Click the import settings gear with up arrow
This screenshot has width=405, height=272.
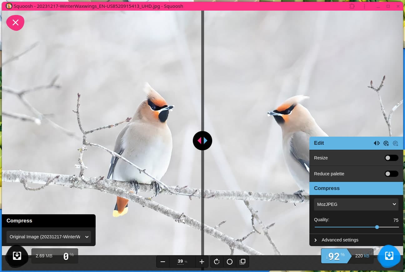[x=386, y=143]
